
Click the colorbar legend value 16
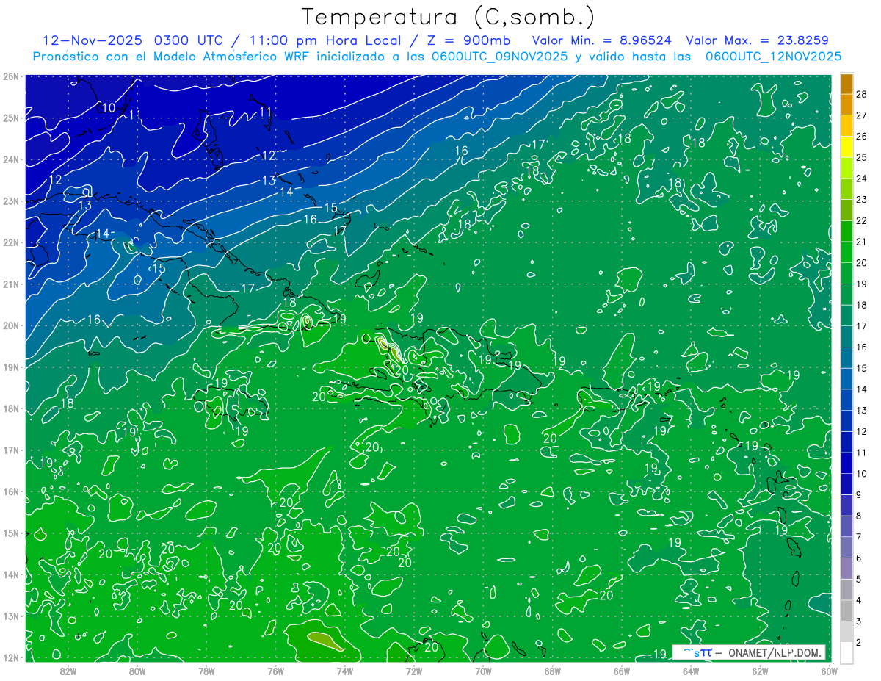tap(860, 347)
